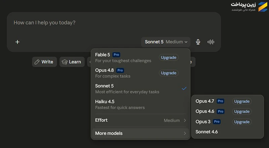269x148 pixels.
Task: Click 'Most efficient for everyday tasks' text
Action: click(x=127, y=92)
